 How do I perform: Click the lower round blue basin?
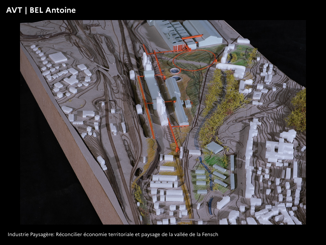point(176,78)
